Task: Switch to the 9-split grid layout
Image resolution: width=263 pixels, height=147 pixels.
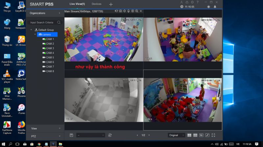Action: pyautogui.click(x=195, y=135)
